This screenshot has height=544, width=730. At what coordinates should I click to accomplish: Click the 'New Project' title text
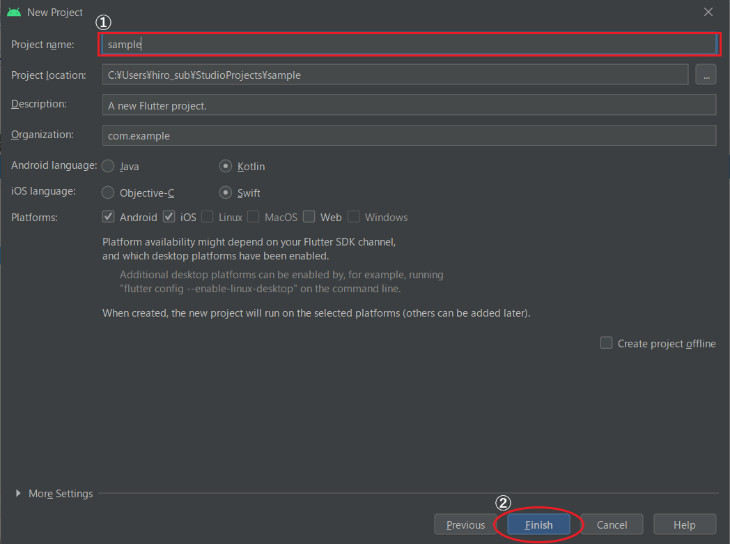pos(55,13)
